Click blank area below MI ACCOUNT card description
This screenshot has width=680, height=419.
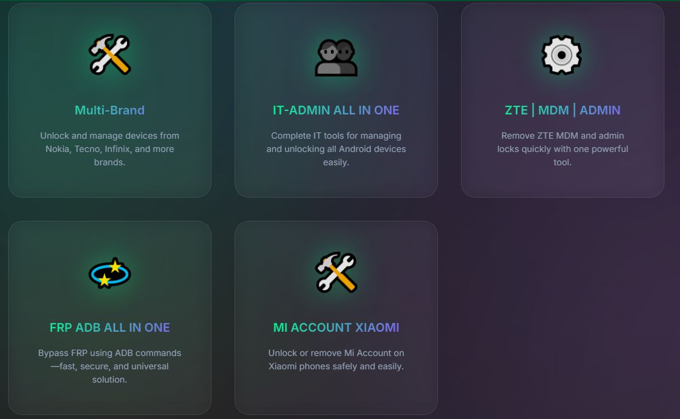pos(336,393)
